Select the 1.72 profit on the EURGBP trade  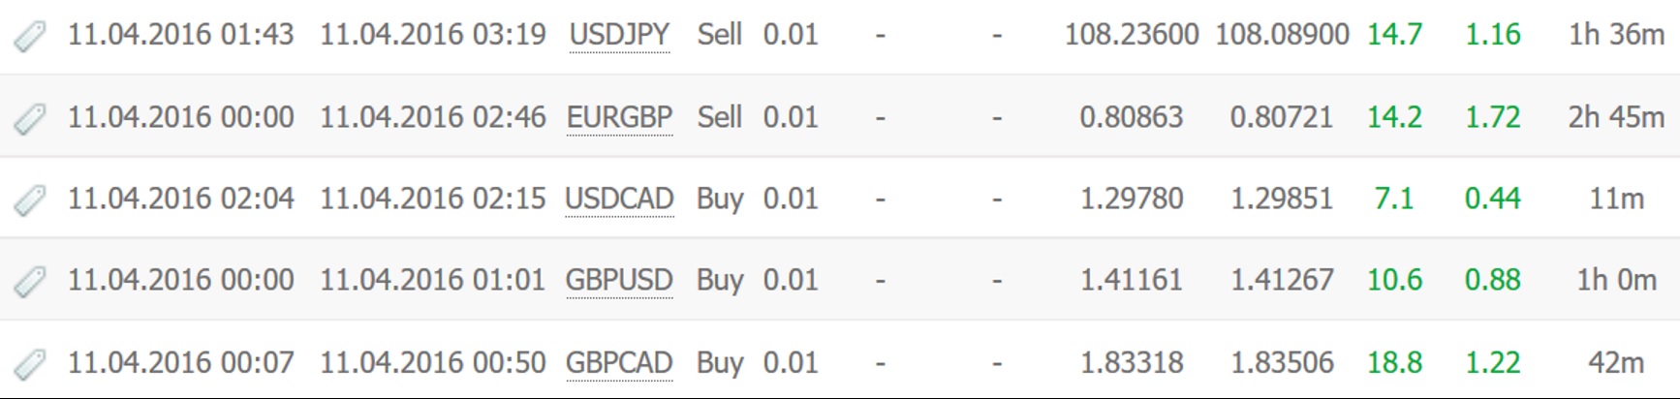(x=1492, y=117)
